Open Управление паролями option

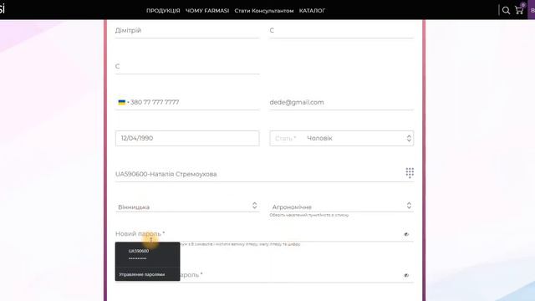point(147,274)
